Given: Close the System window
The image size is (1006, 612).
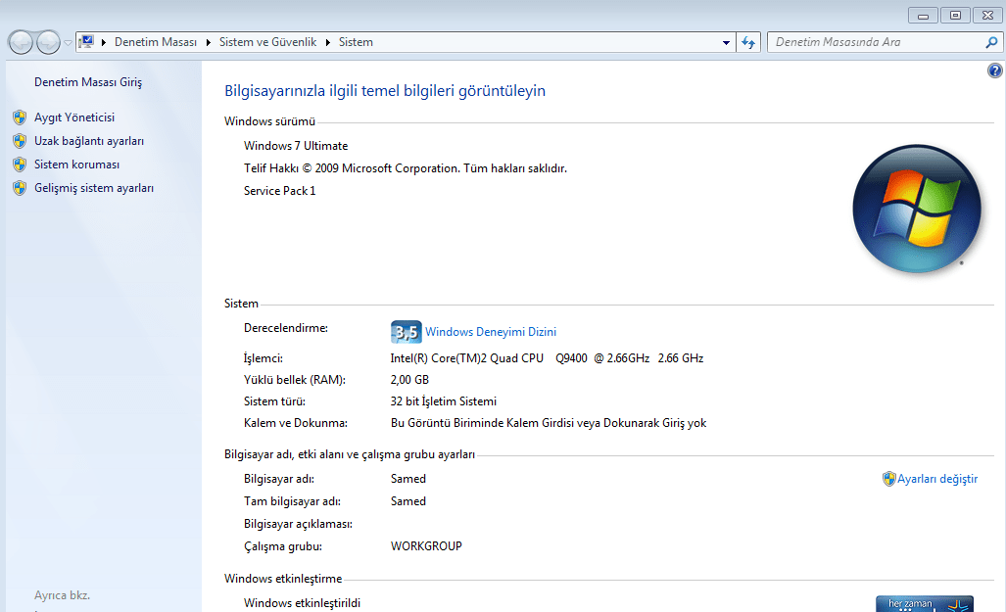Looking at the screenshot, I should [x=988, y=16].
